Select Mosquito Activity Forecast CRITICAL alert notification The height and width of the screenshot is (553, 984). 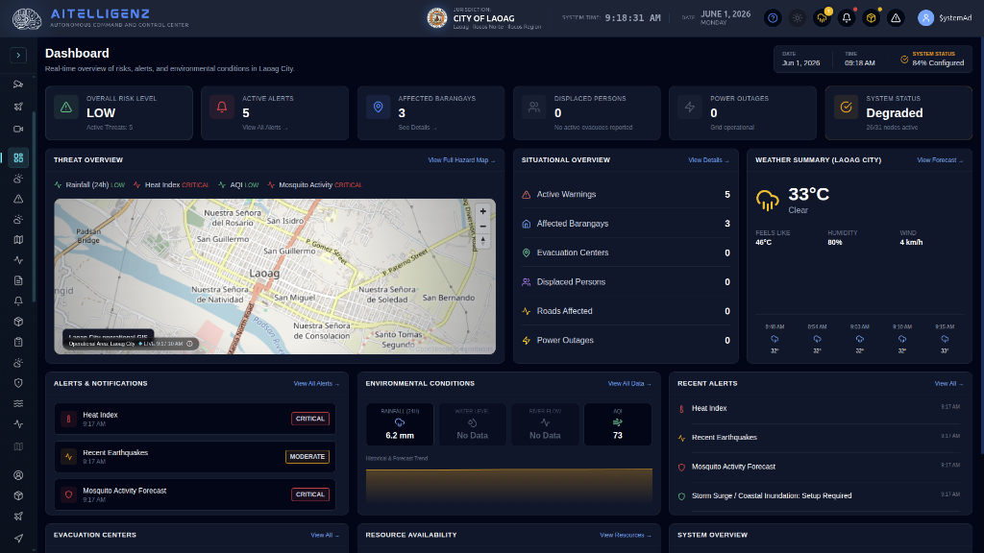[x=194, y=494]
